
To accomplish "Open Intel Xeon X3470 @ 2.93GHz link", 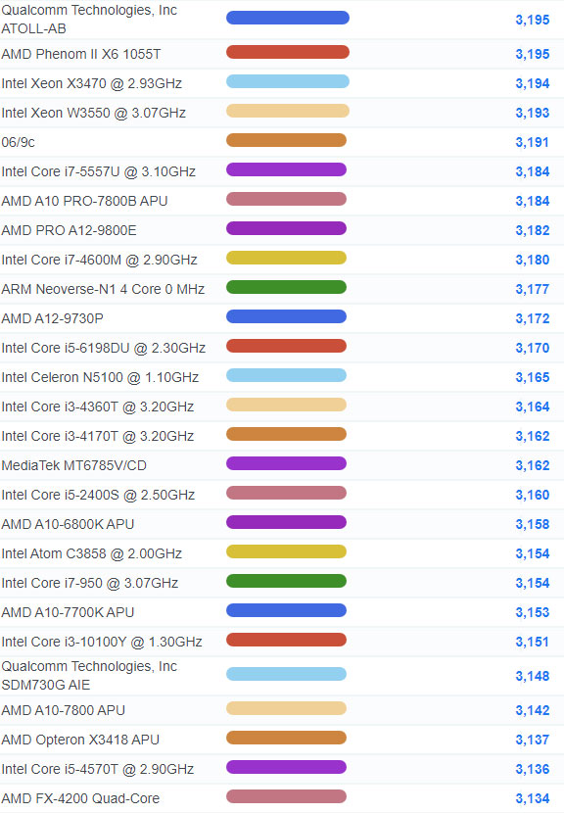I will pos(92,83).
